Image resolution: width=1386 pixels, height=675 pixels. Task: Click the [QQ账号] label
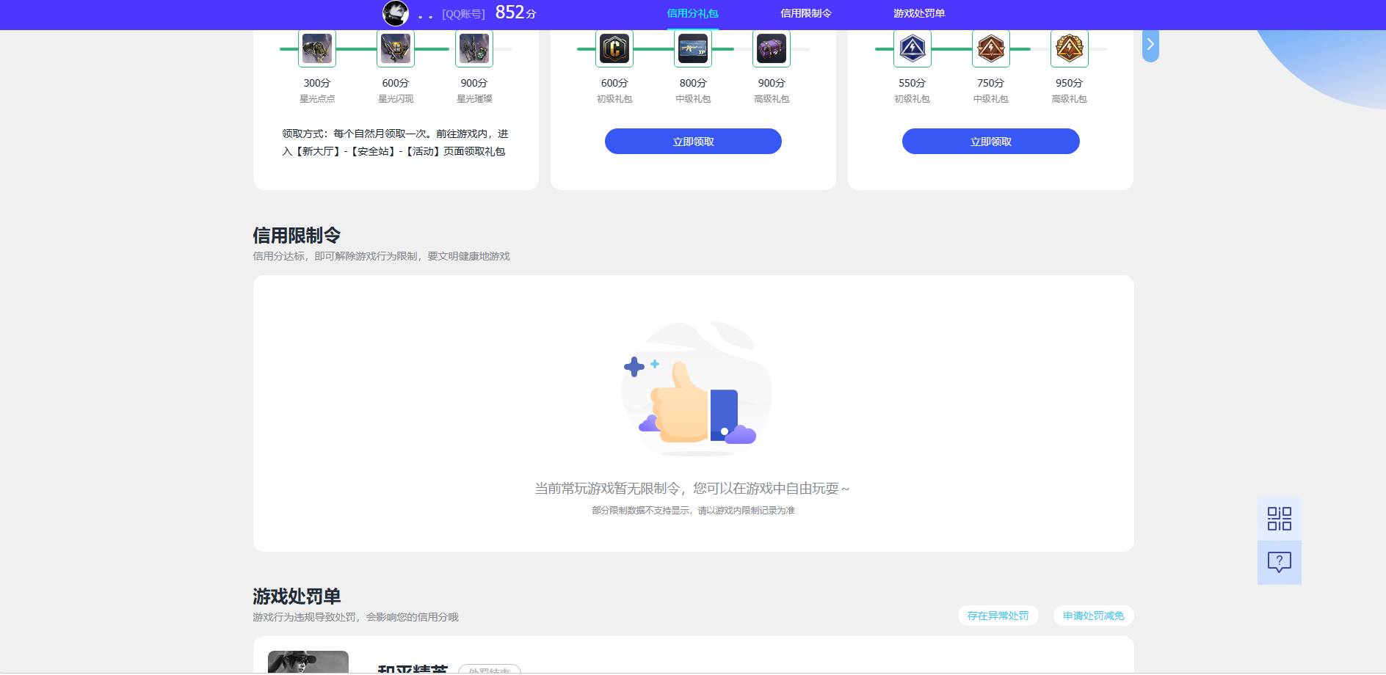tap(463, 14)
